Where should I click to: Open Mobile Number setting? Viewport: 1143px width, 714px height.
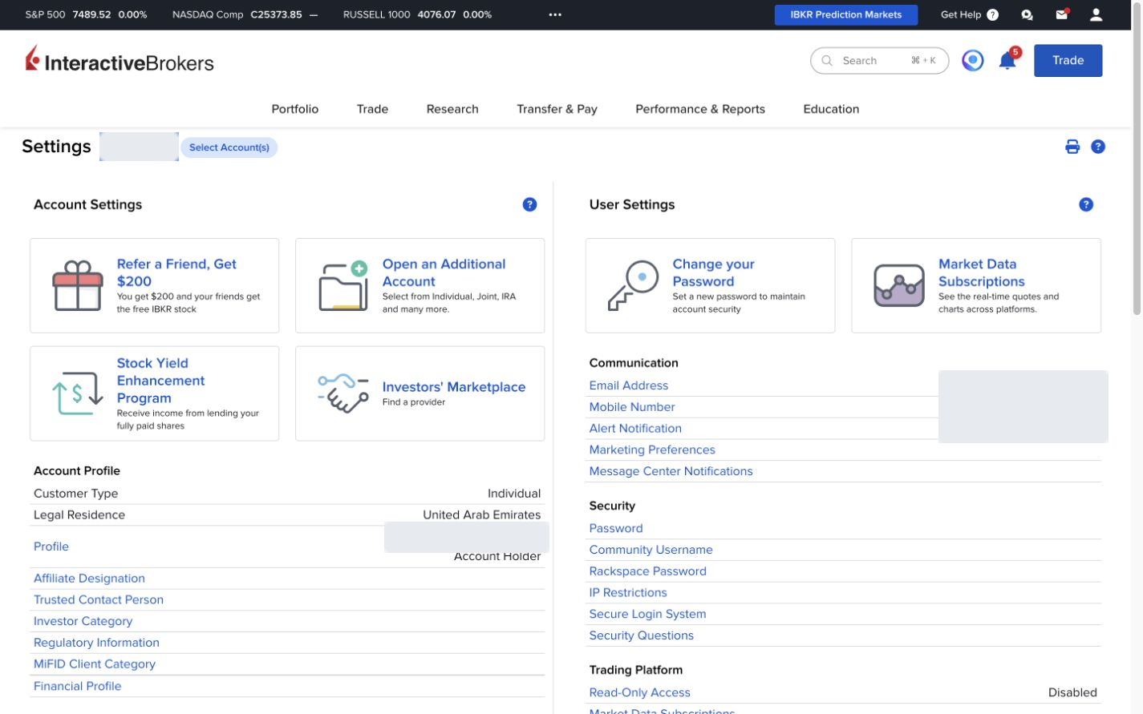pos(632,407)
